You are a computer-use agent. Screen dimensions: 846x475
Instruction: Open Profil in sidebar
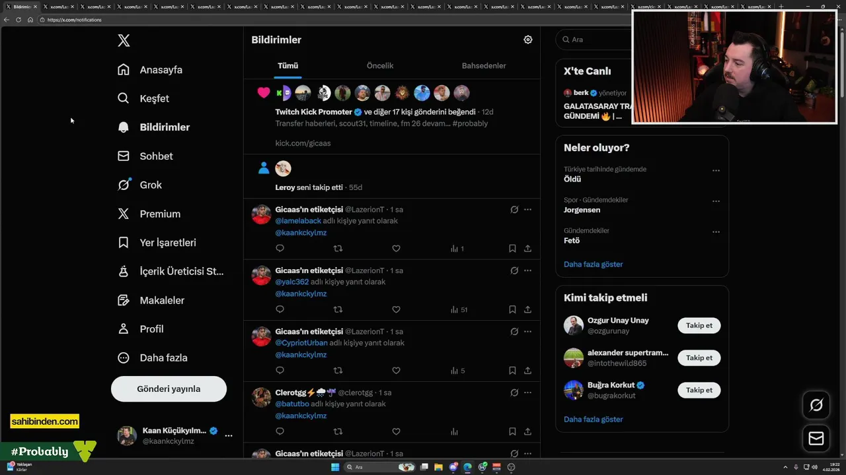[141, 329]
